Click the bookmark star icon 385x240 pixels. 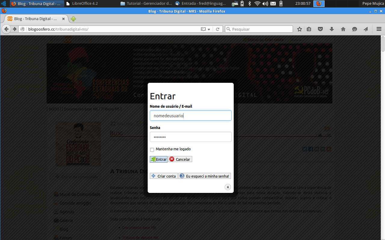pos(300,29)
